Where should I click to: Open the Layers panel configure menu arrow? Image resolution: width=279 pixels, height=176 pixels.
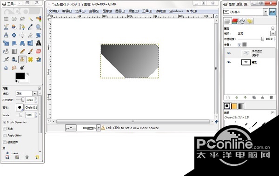click(x=273, y=28)
